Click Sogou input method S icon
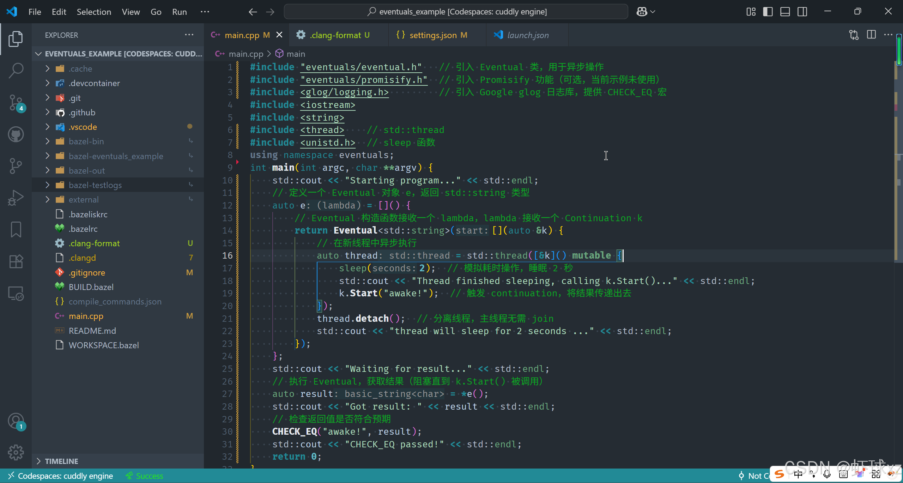Viewport: 903px width, 483px height. (x=780, y=475)
